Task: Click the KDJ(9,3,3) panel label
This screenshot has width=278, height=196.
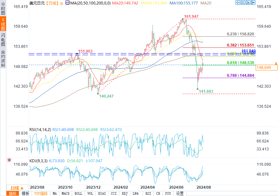Action: (38, 161)
